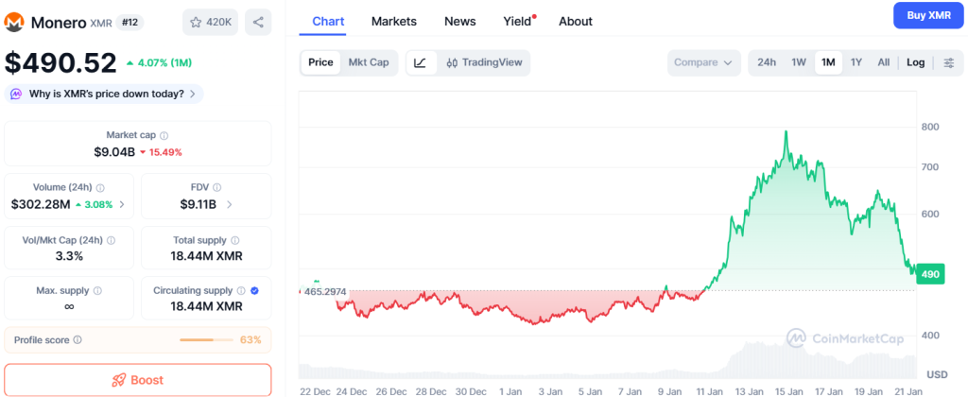
Task: Click the Monero logo icon
Action: [x=14, y=23]
